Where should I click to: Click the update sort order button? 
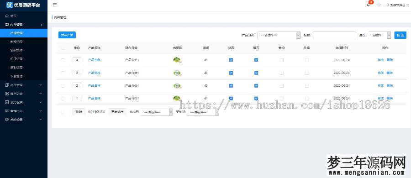[117, 112]
